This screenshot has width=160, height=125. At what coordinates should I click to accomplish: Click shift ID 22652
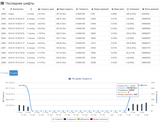(x=4, y=43)
